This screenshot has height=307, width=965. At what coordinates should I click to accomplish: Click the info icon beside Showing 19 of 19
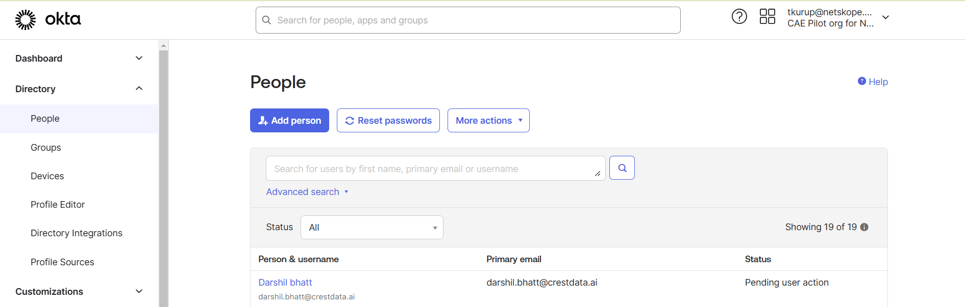[x=864, y=227]
